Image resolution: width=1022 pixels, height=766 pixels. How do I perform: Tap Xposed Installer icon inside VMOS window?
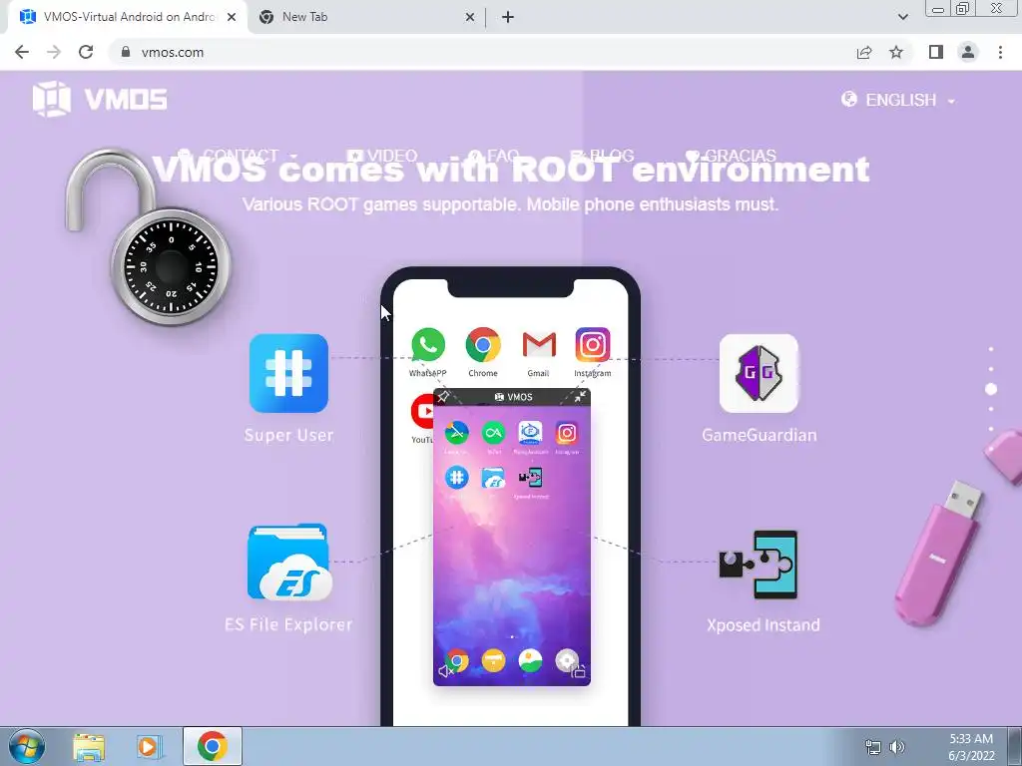[x=531, y=478]
